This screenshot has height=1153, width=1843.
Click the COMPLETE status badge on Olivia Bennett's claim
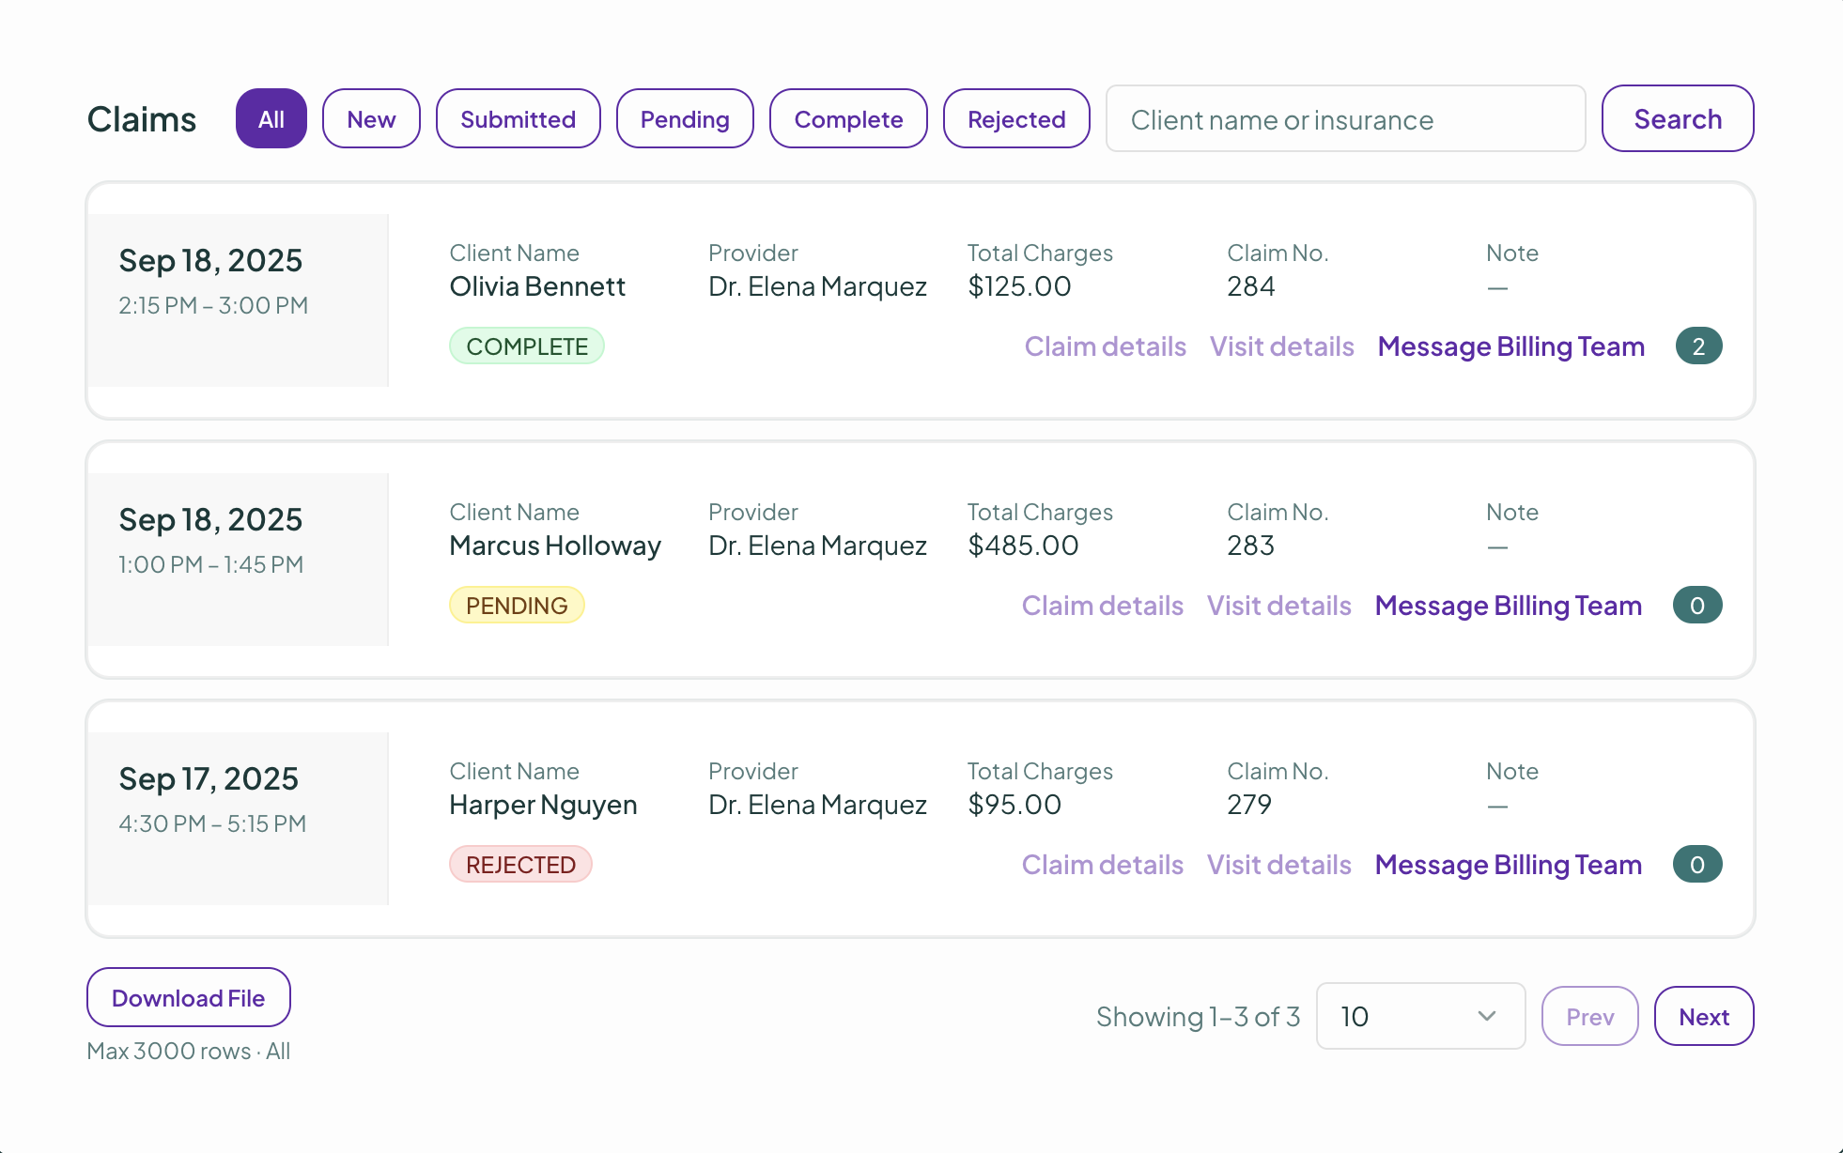[526, 346]
